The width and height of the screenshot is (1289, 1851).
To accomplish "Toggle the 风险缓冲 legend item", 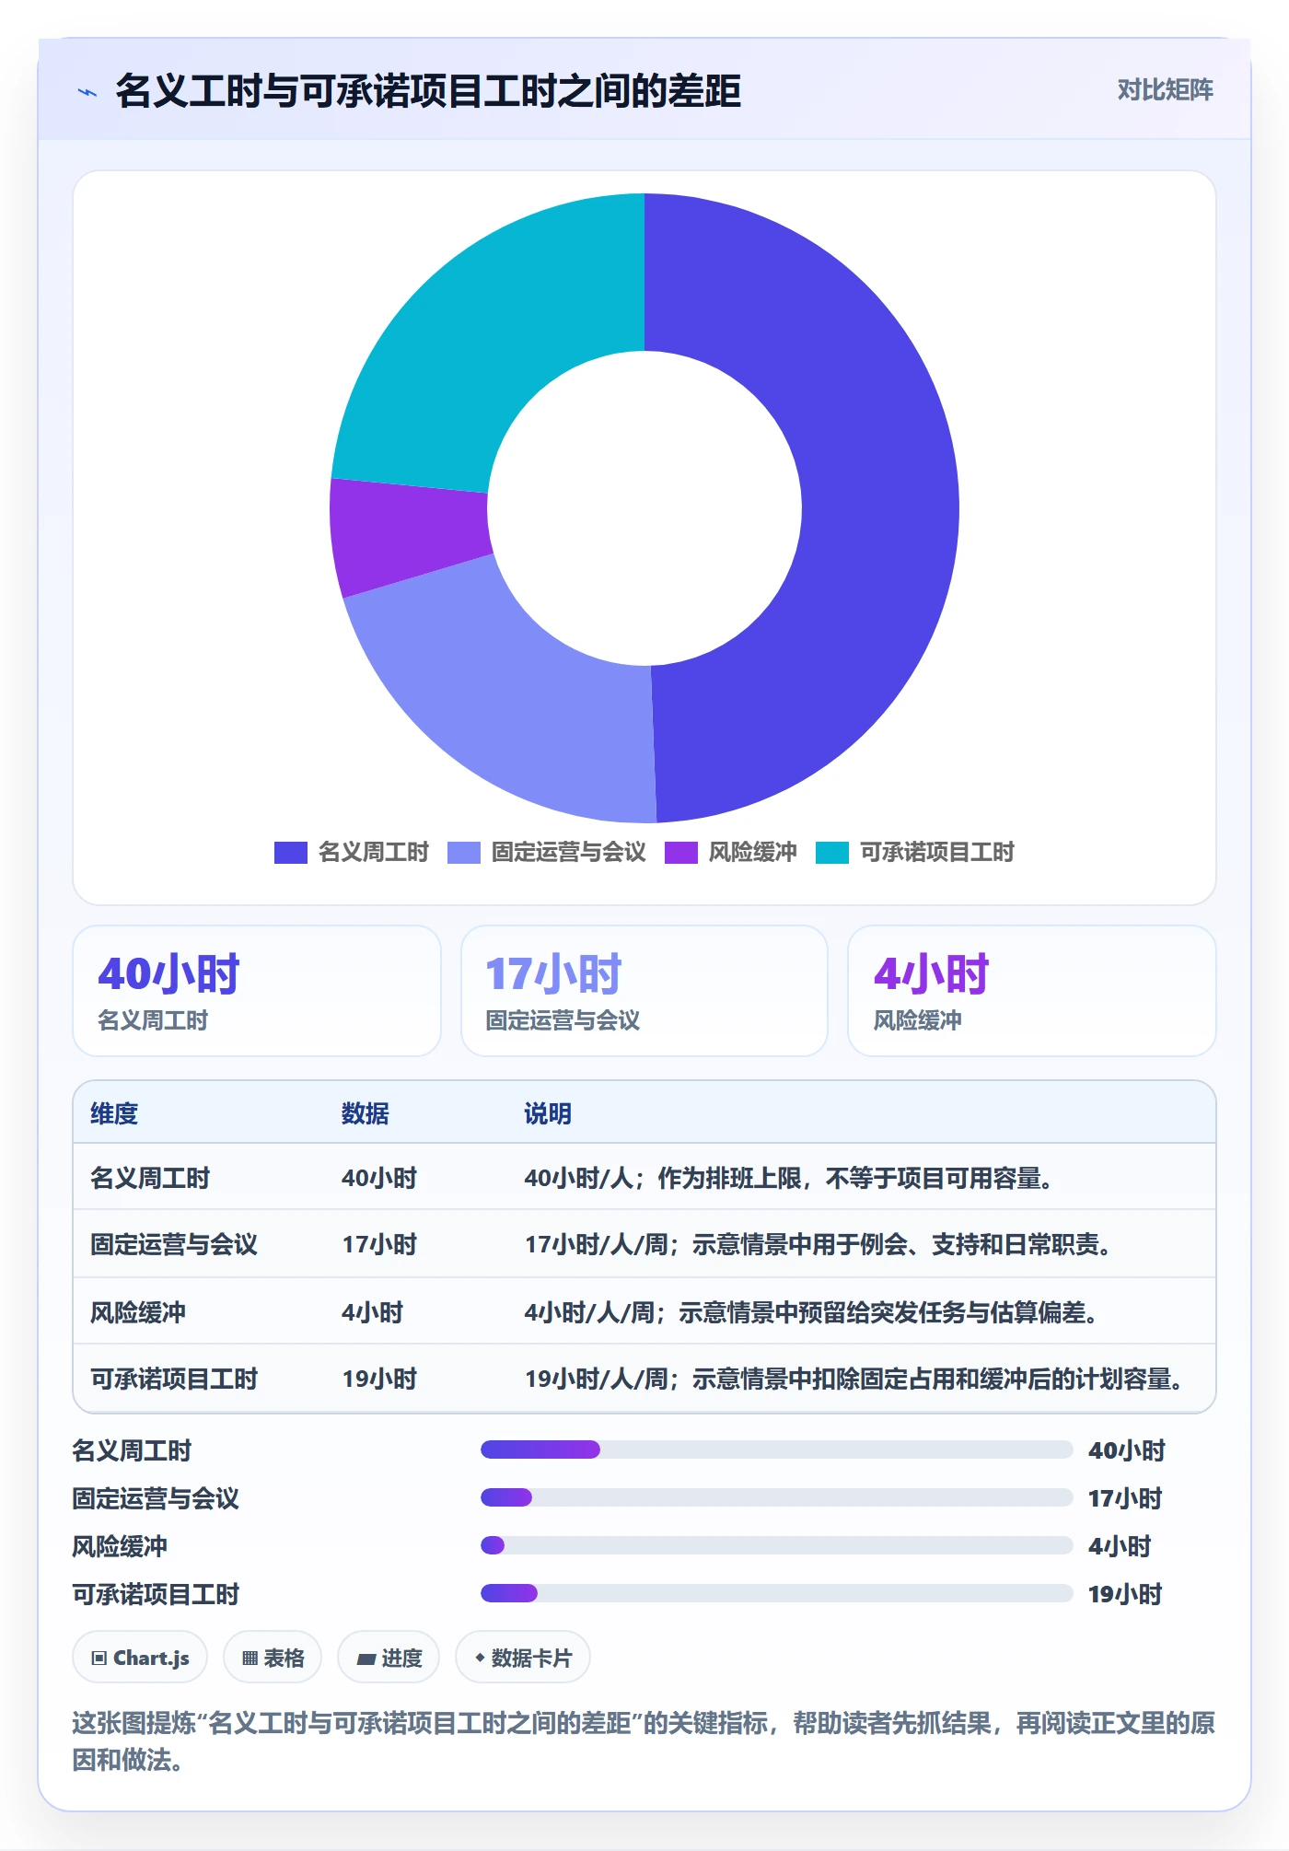I will click(731, 853).
